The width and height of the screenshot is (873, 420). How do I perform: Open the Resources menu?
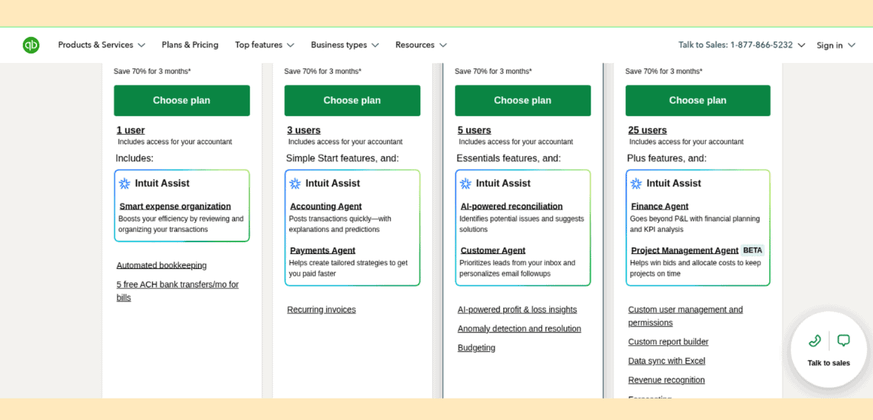tap(415, 45)
